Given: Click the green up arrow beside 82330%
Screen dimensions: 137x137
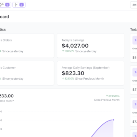Looking at the screenshot, I should tap(63, 78).
